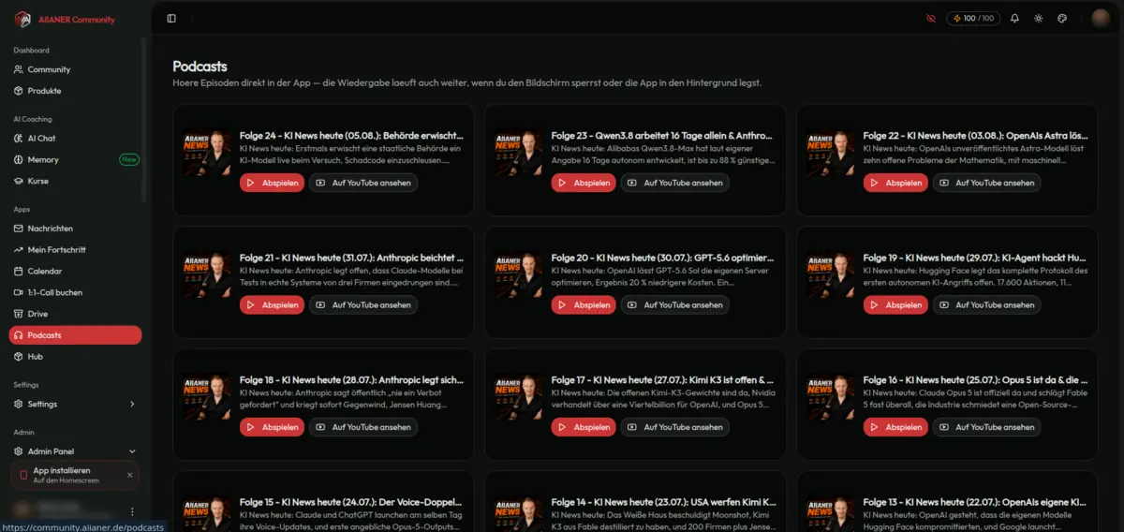Viewport: 1124px width, 532px height.
Task: Open Folge 20 cover thumbnail
Action: tap(519, 274)
